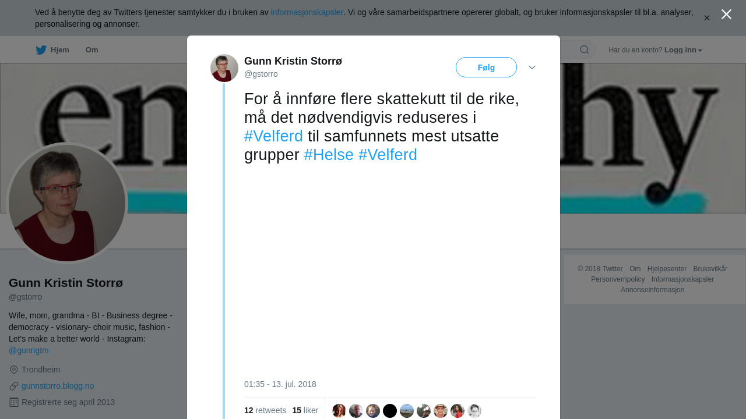Click the black circle liker avatar
Image resolution: width=746 pixels, height=419 pixels.
click(390, 411)
